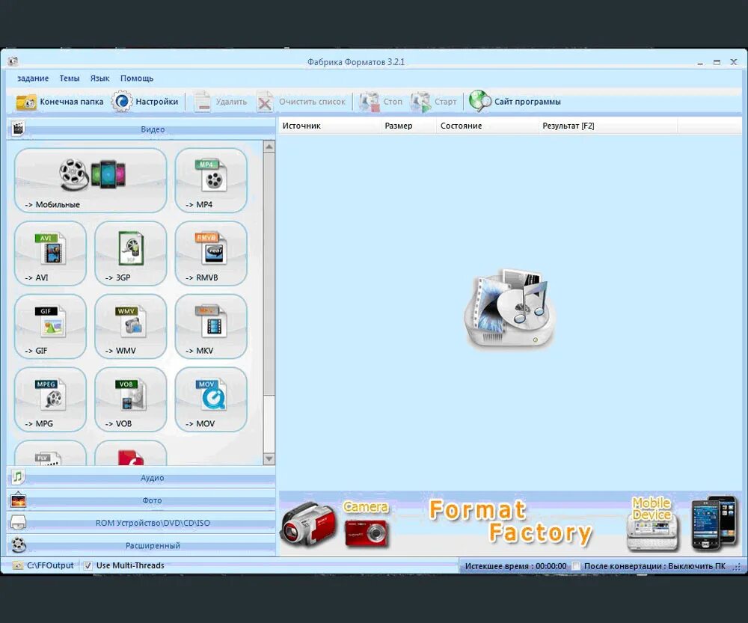Expand ROM Устройство\DVD\CD\ISO section

tap(141, 523)
